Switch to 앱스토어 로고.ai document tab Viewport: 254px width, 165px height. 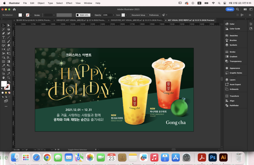click(34, 20)
